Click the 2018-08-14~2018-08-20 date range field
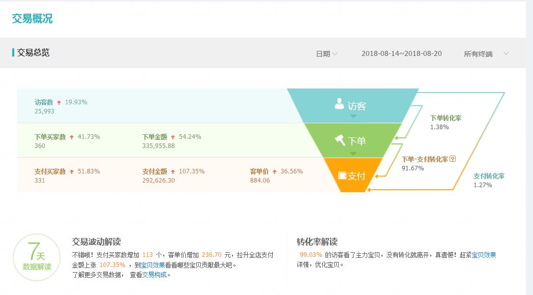Image resolution: width=533 pixels, height=295 pixels. (x=402, y=53)
